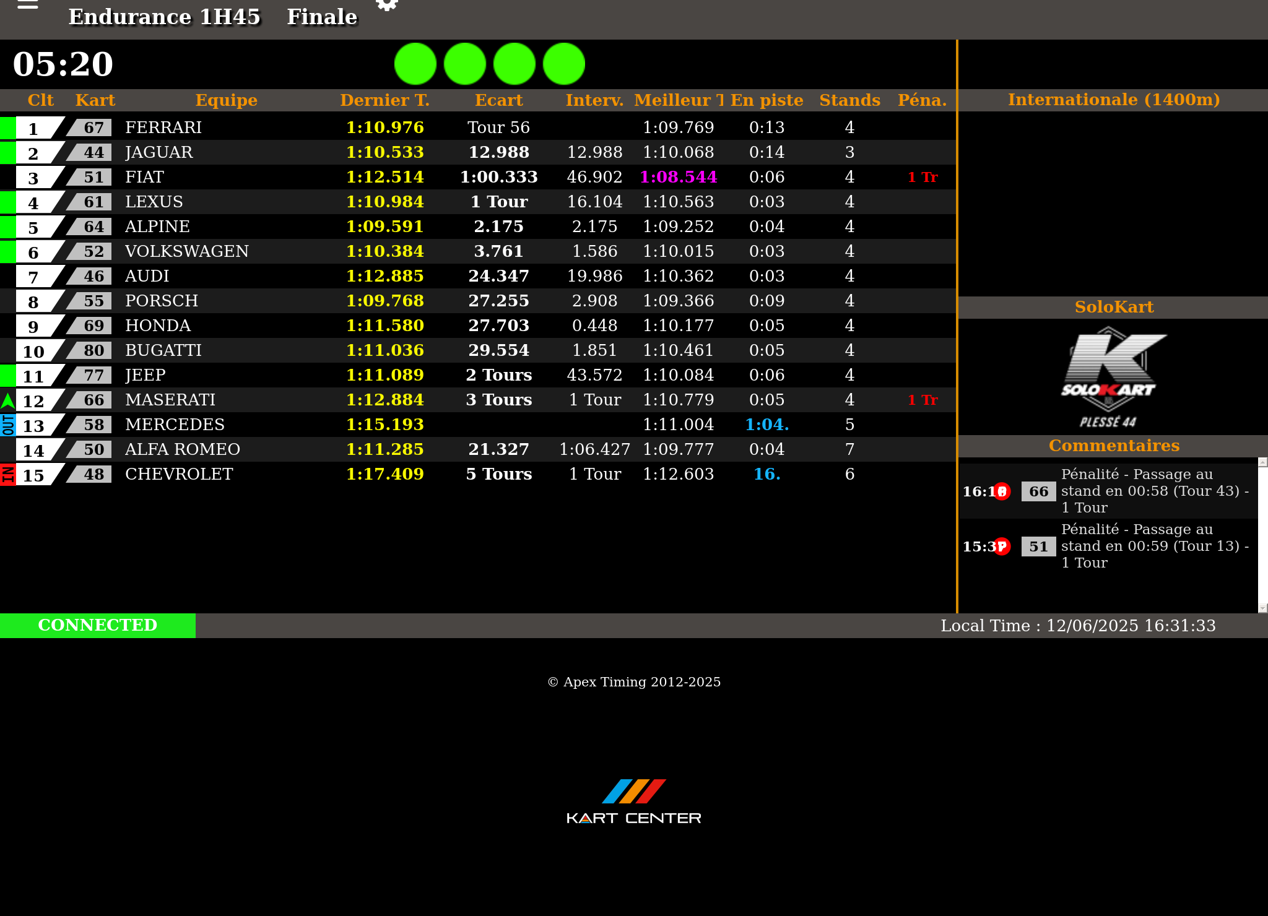The image size is (1268, 916).
Task: Select the FERRARI team row name
Action: coord(163,127)
